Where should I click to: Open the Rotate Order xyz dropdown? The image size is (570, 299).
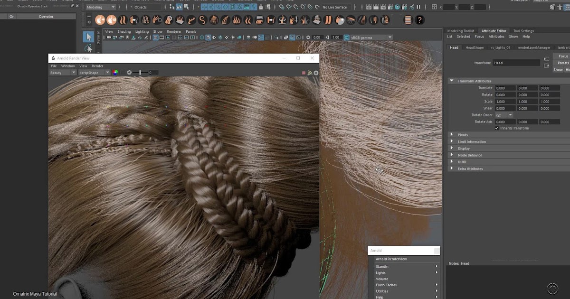(x=504, y=115)
